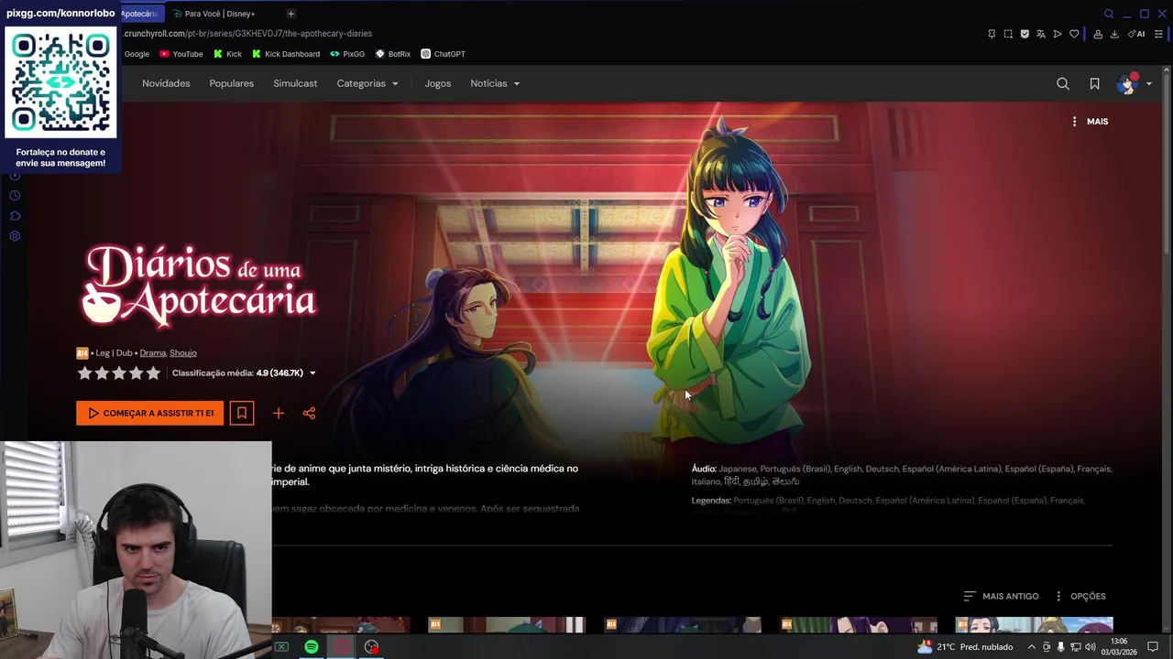Screen dimensions: 1173x659
Task: Open the OBS icon on taskbar
Action: pos(371,647)
